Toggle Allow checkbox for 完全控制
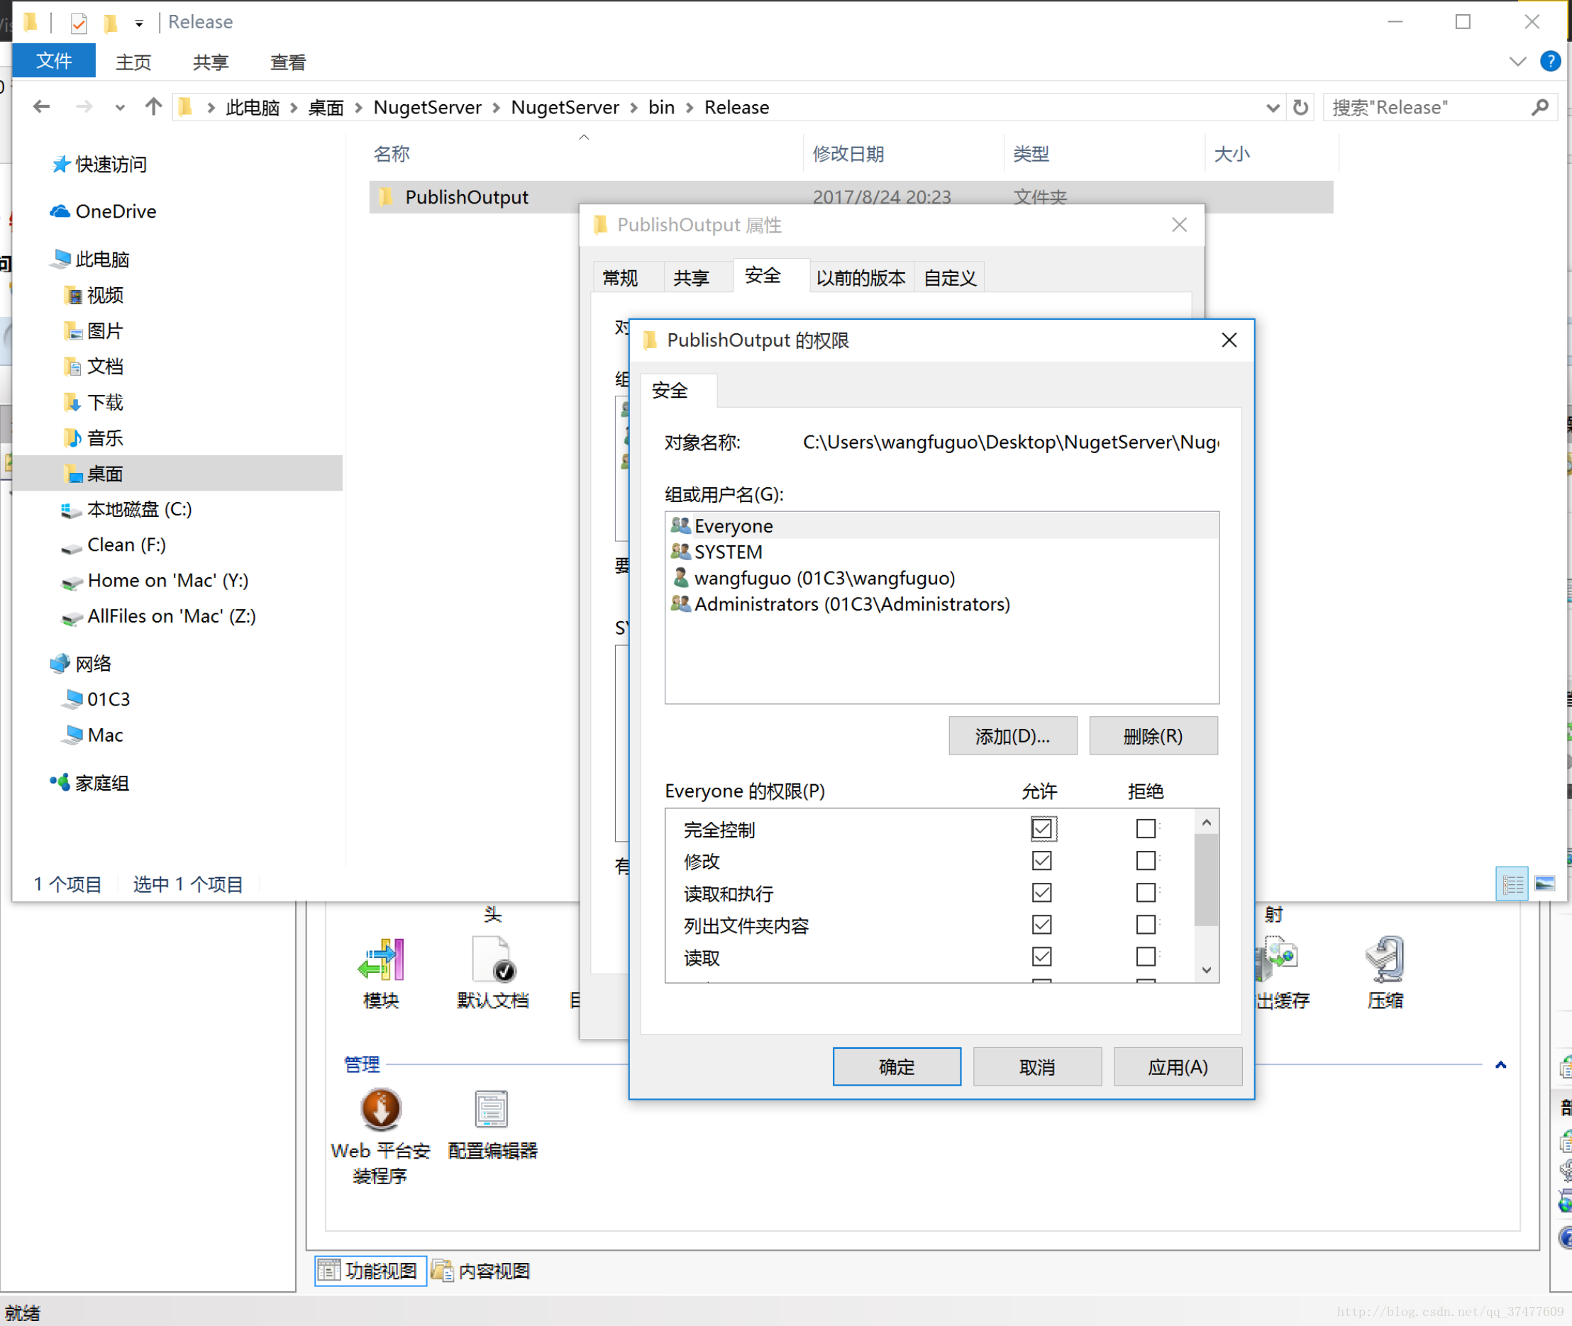This screenshot has height=1326, width=1572. coord(1041,829)
